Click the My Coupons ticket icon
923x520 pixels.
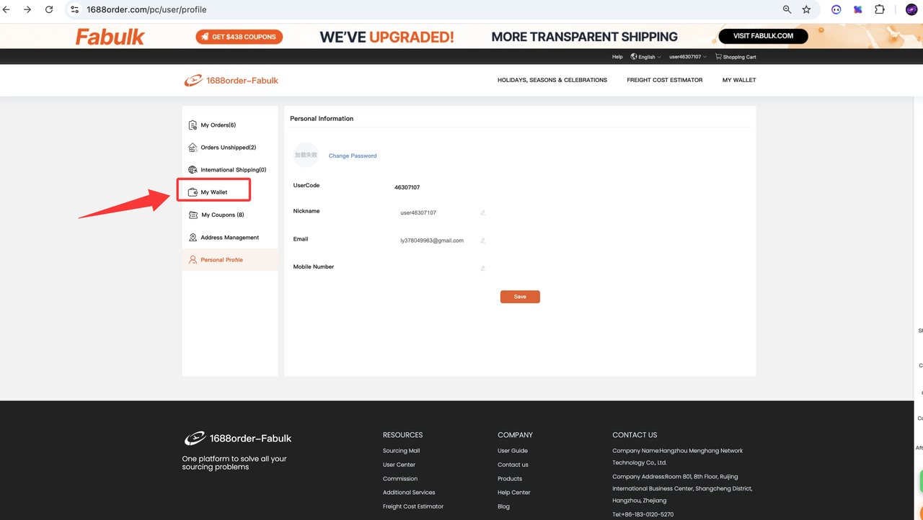click(193, 215)
